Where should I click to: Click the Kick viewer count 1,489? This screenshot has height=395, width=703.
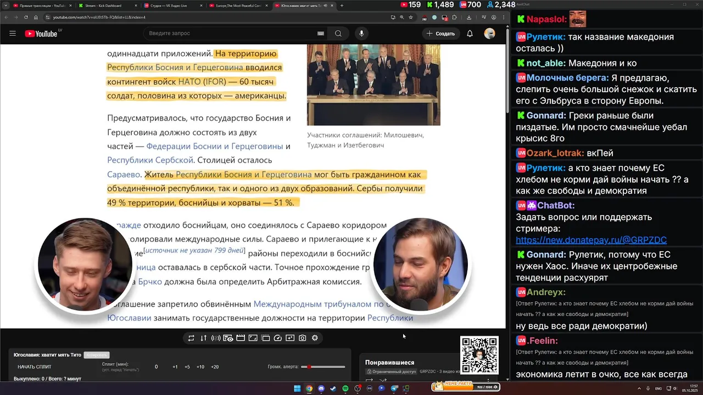[440, 5]
